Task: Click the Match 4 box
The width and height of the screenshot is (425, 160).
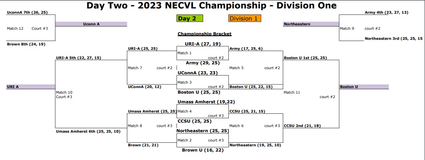Action: 203,111
